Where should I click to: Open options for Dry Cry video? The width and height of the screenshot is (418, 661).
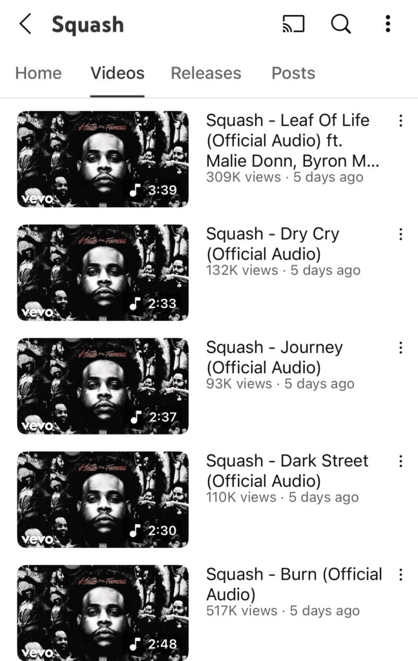click(401, 234)
